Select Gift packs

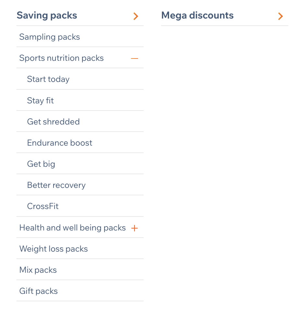click(38, 291)
